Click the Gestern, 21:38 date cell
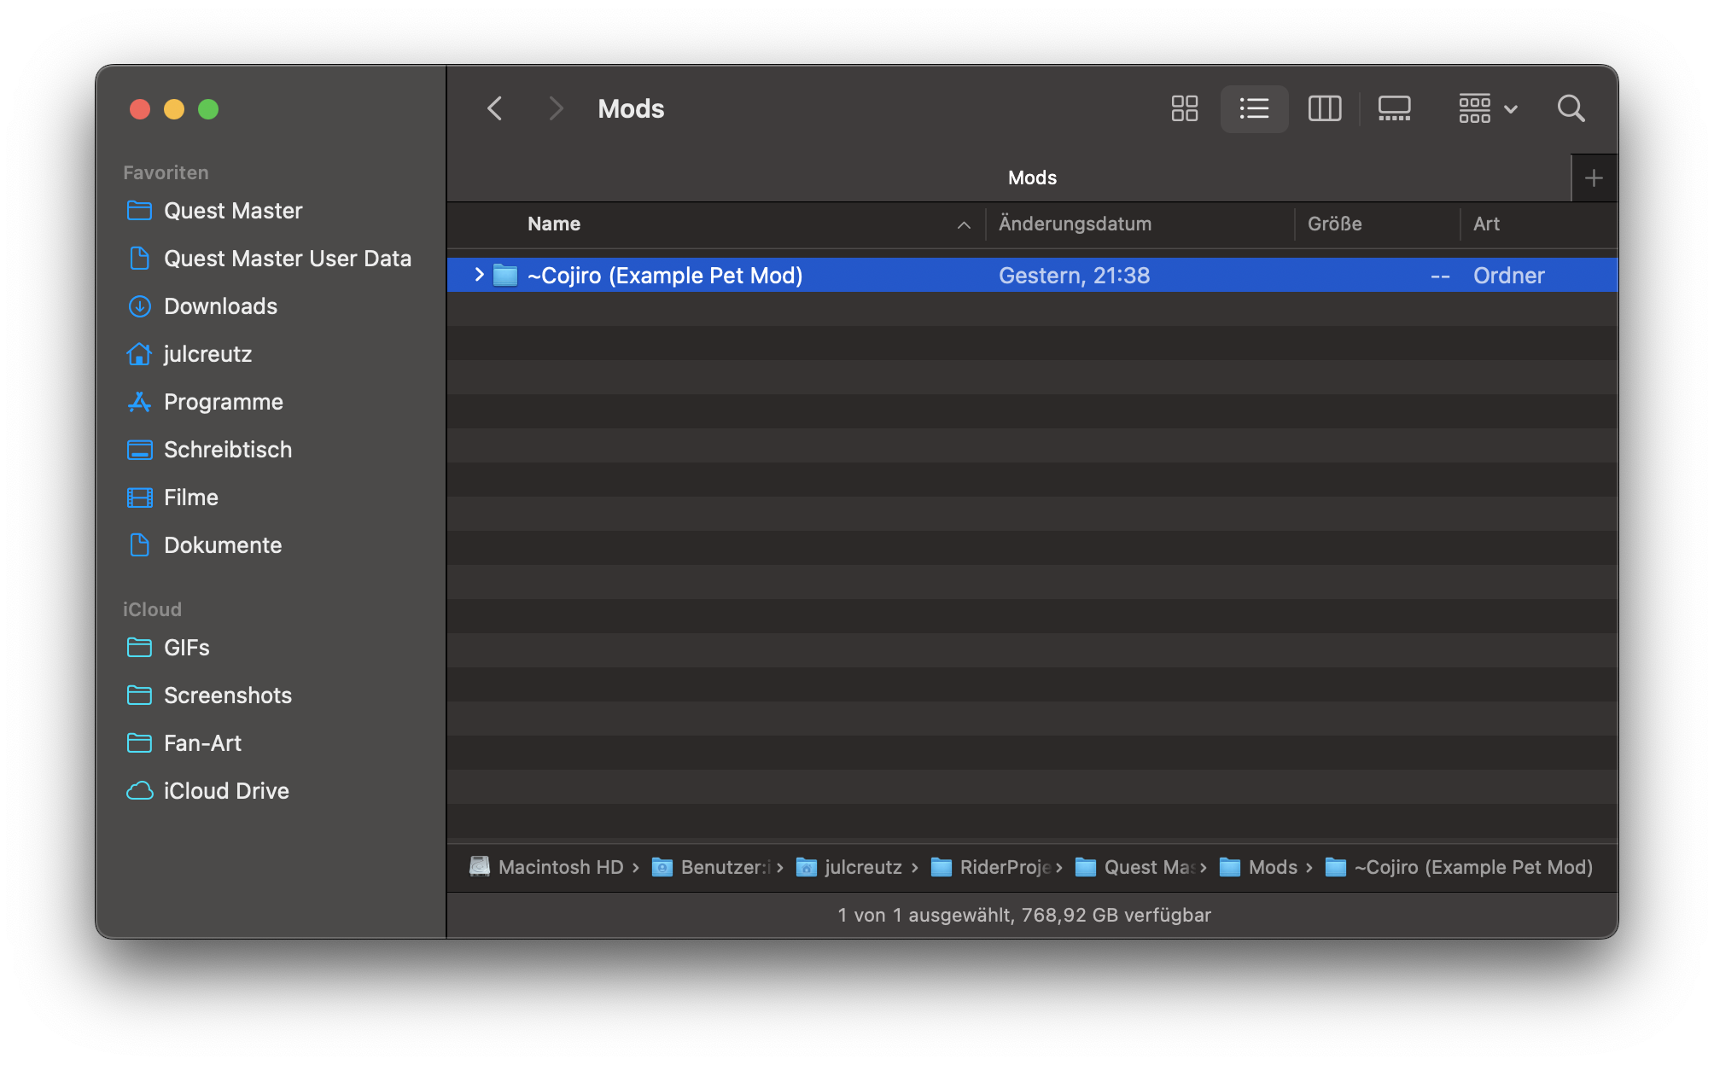1714x1065 pixels. [1074, 275]
